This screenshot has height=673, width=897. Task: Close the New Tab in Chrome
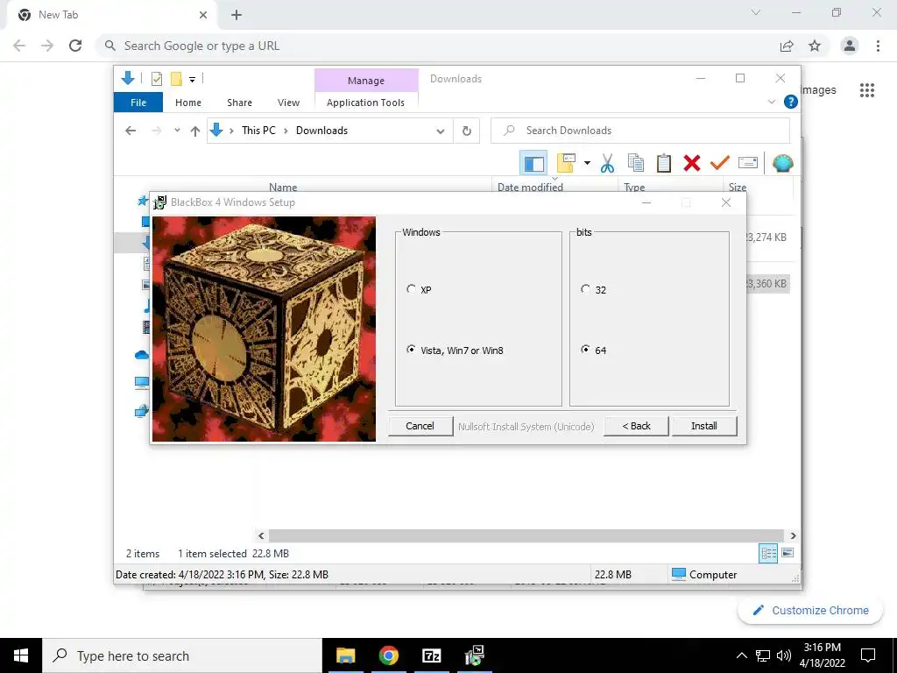[203, 15]
